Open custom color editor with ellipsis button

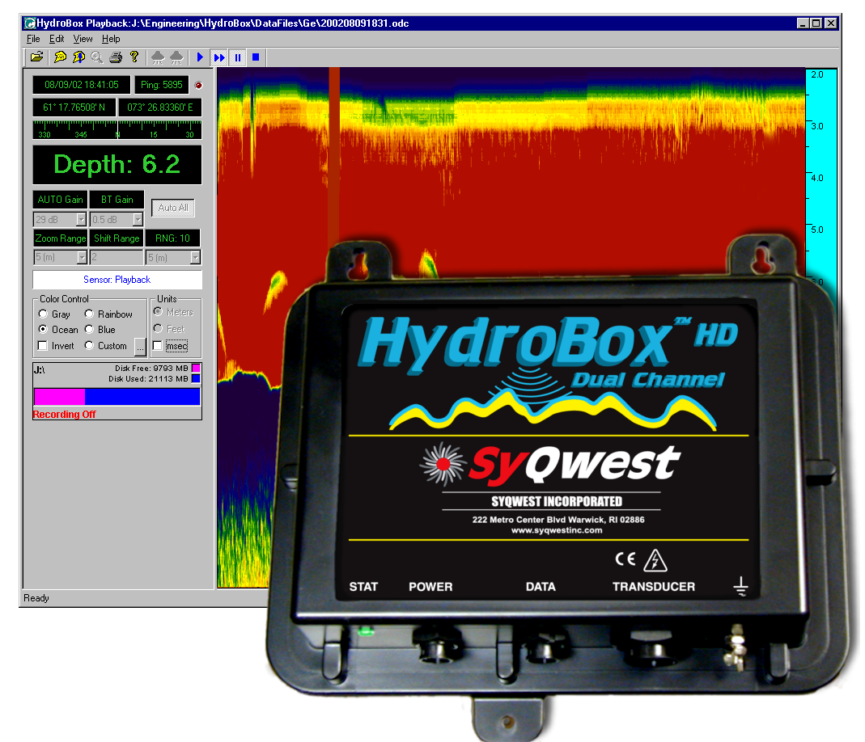point(140,347)
